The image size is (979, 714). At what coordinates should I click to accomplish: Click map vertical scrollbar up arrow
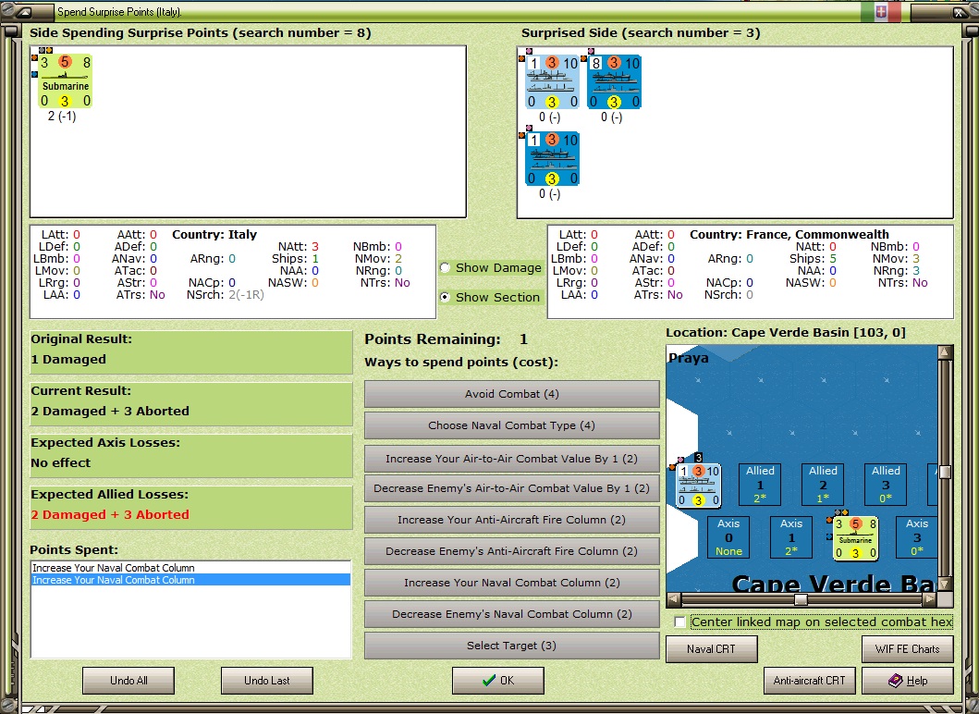click(945, 352)
